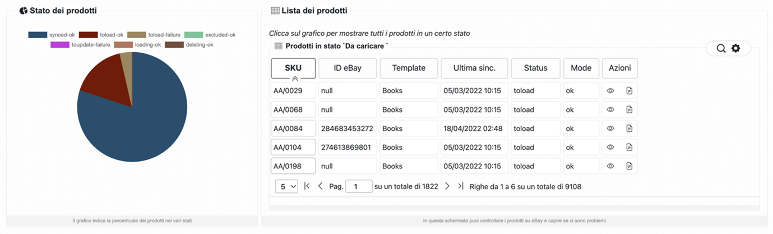Sort by Status column header
Image resolution: width=773 pixels, height=234 pixels.
[x=535, y=68]
